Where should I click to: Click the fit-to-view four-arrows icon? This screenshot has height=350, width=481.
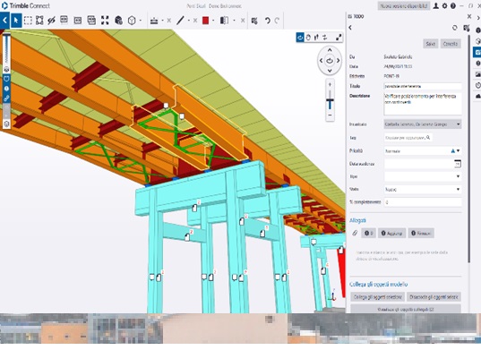click(105, 21)
